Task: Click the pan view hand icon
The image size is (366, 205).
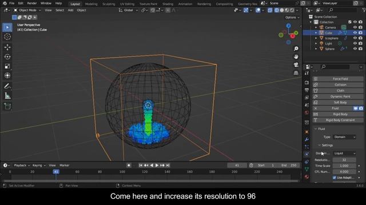Action: coord(296,57)
